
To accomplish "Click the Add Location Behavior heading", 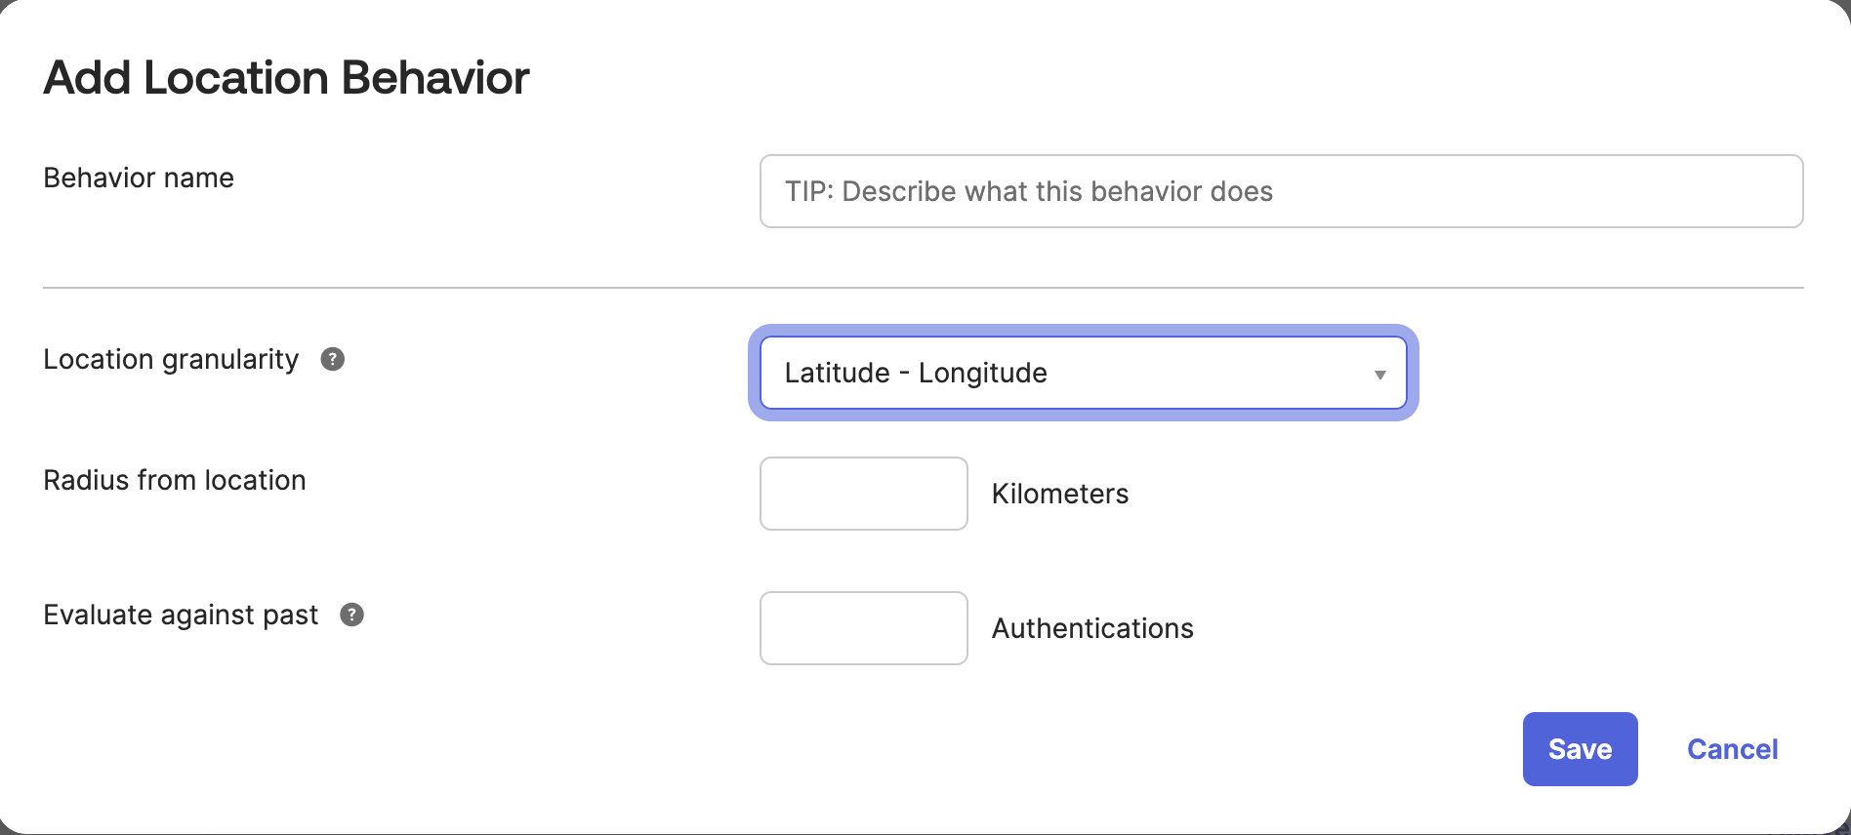I will pyautogui.click(x=286, y=77).
